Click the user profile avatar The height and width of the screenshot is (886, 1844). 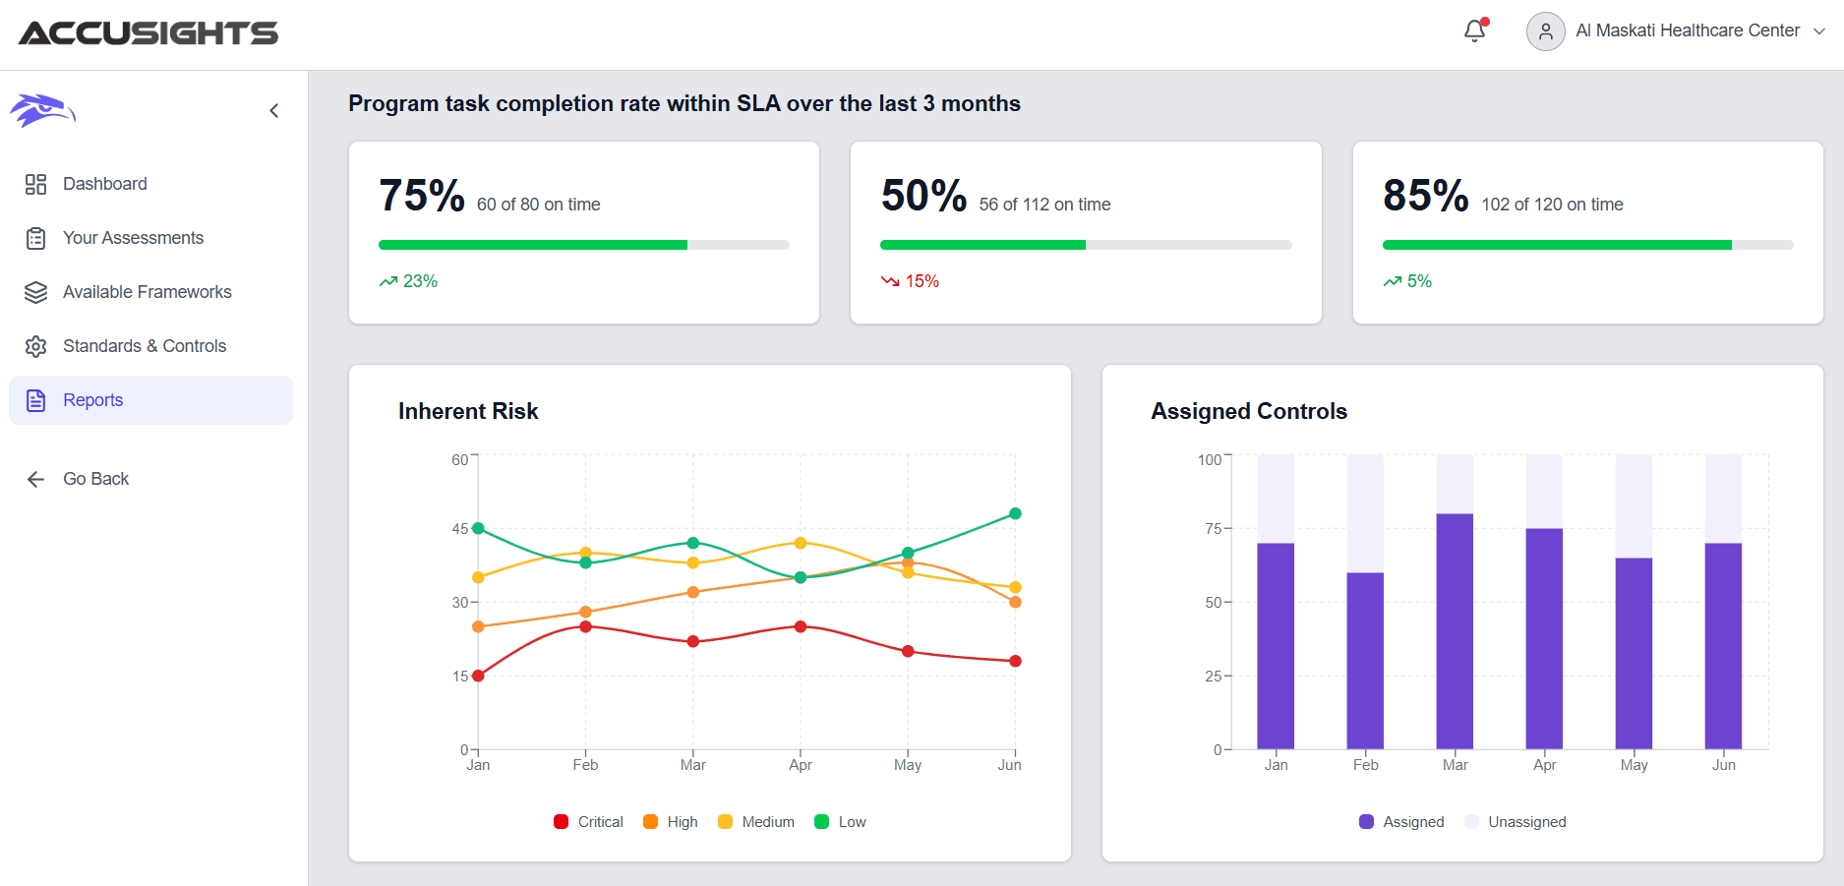click(x=1545, y=30)
